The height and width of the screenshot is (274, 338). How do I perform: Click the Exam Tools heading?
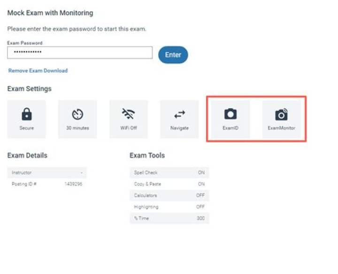147,156
